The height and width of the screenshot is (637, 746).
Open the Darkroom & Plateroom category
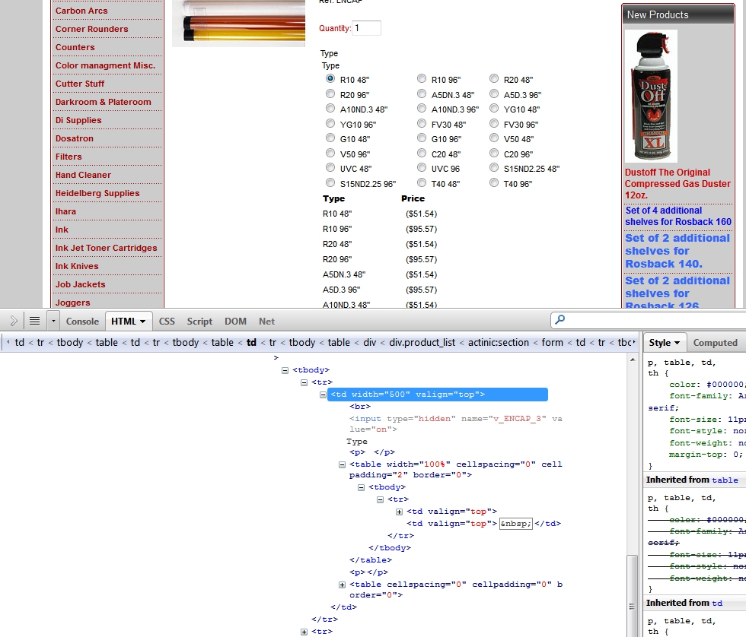(x=103, y=102)
